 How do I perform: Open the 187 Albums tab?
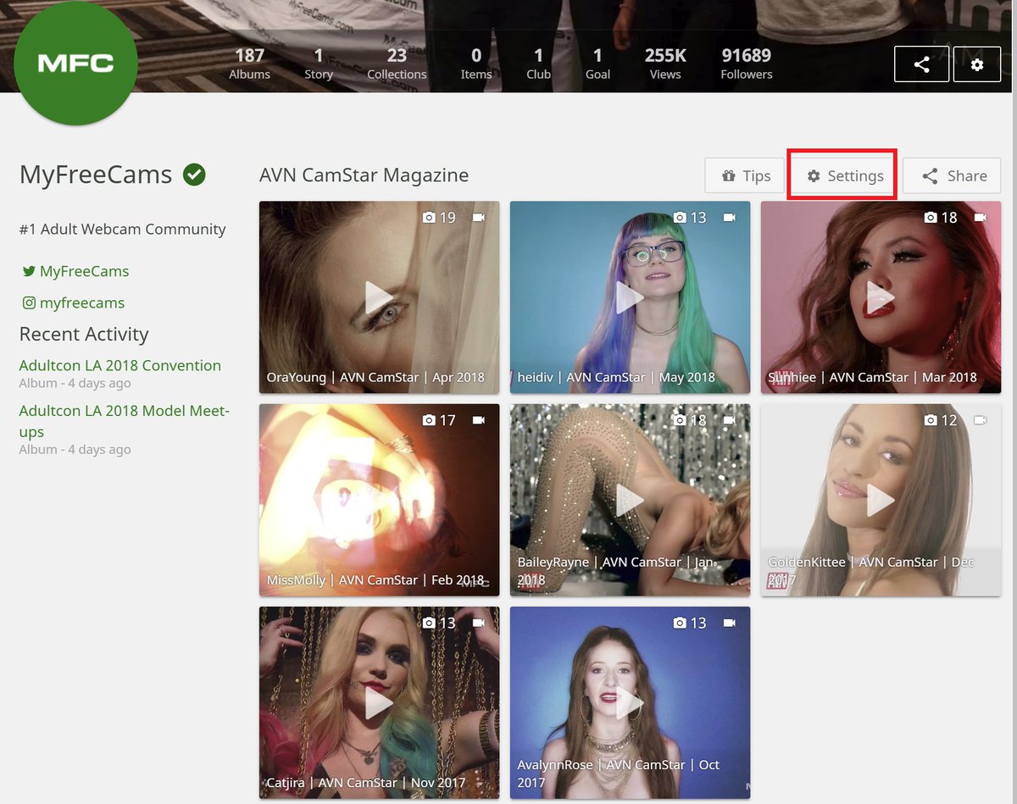click(250, 64)
